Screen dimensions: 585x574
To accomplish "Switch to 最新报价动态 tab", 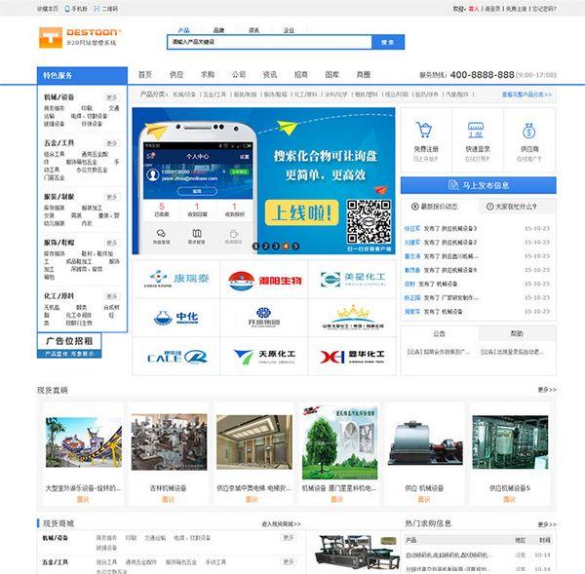I will click(x=439, y=207).
